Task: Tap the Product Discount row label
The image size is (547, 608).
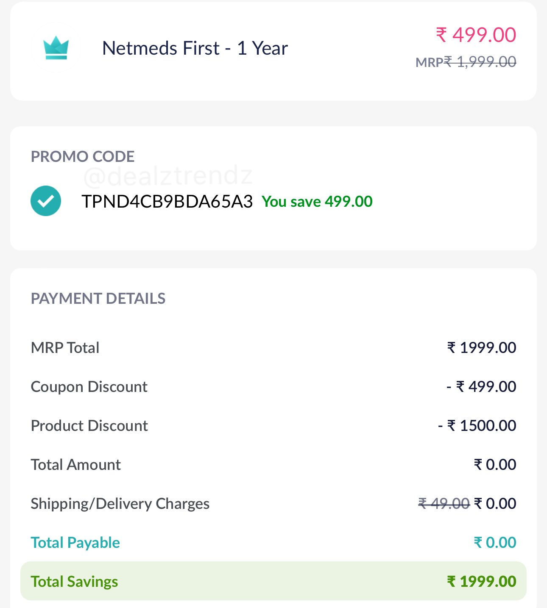Action: [x=89, y=426]
